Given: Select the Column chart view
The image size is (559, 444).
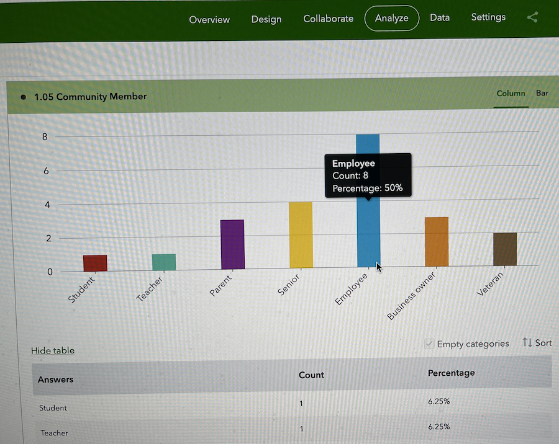Looking at the screenshot, I should coord(511,93).
